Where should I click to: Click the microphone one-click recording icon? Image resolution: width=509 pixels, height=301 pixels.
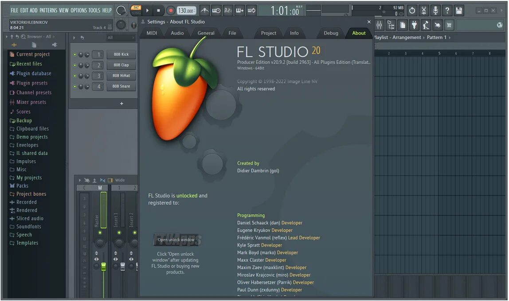(x=435, y=10)
